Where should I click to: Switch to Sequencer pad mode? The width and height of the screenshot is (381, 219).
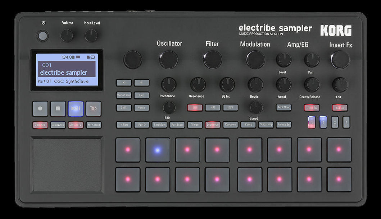pyautogui.click(x=213, y=125)
